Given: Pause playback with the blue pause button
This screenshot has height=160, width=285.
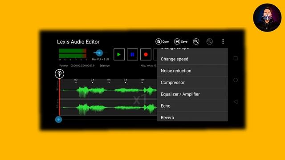Looking at the screenshot, I should 132,54.
